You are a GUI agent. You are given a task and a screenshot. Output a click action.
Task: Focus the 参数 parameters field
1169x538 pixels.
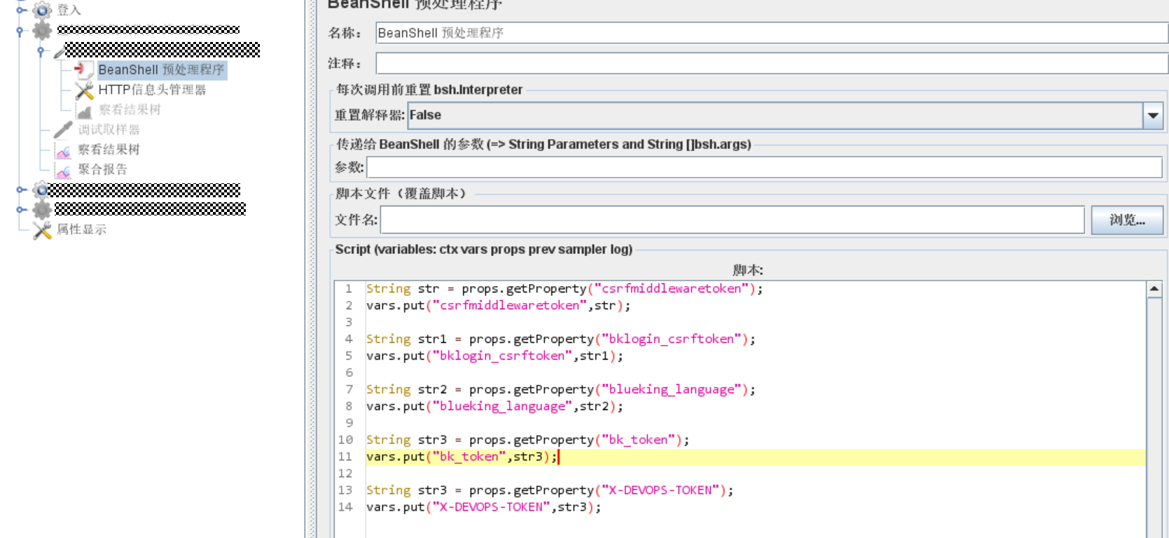click(764, 167)
